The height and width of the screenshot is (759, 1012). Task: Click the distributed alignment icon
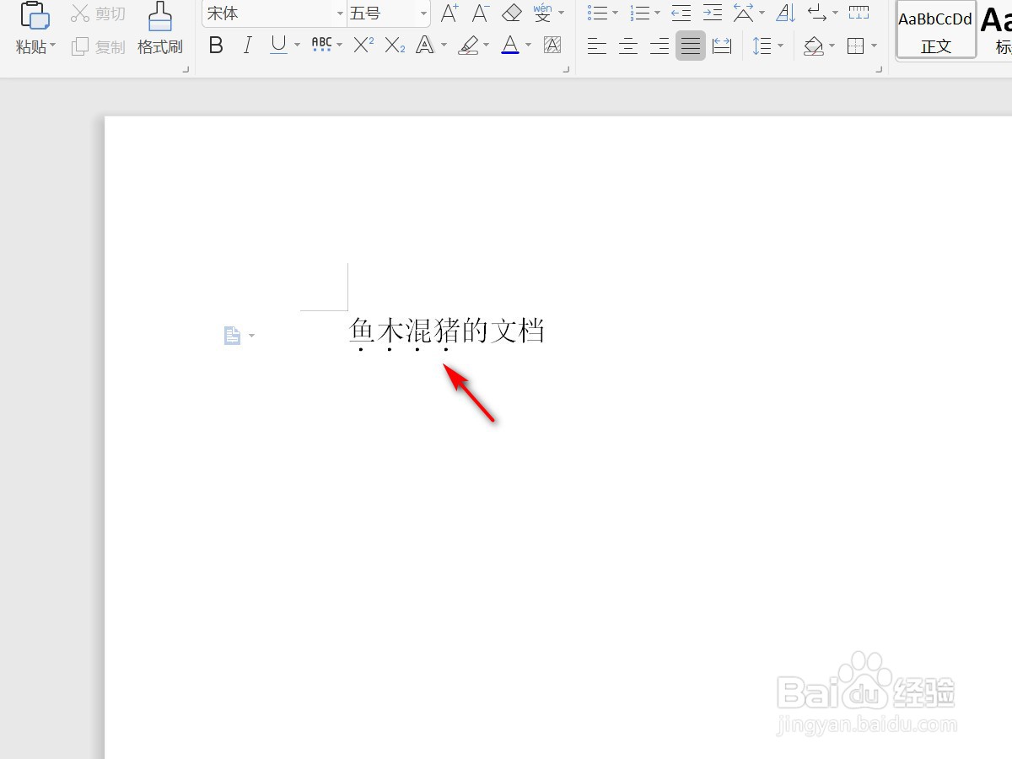[x=722, y=46]
